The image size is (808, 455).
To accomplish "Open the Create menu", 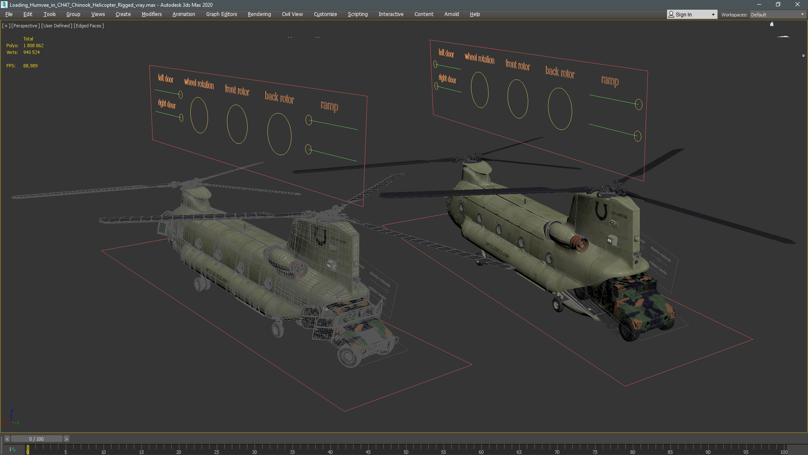I will [x=123, y=14].
